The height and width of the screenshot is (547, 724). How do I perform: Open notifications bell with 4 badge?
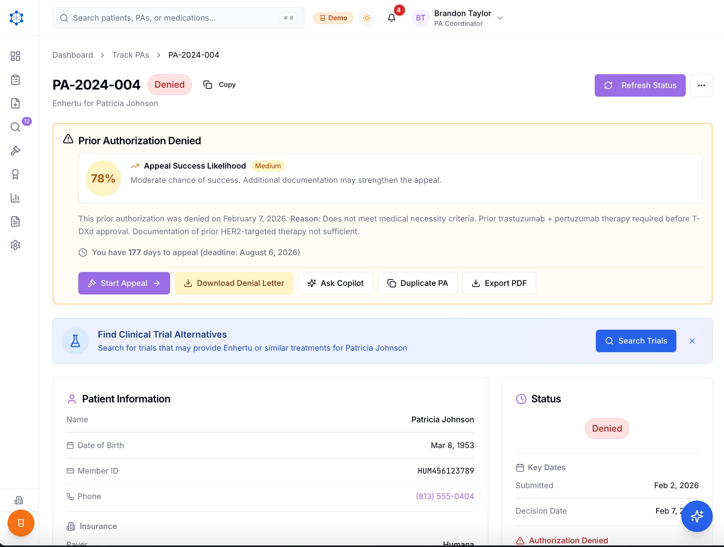[x=392, y=18]
